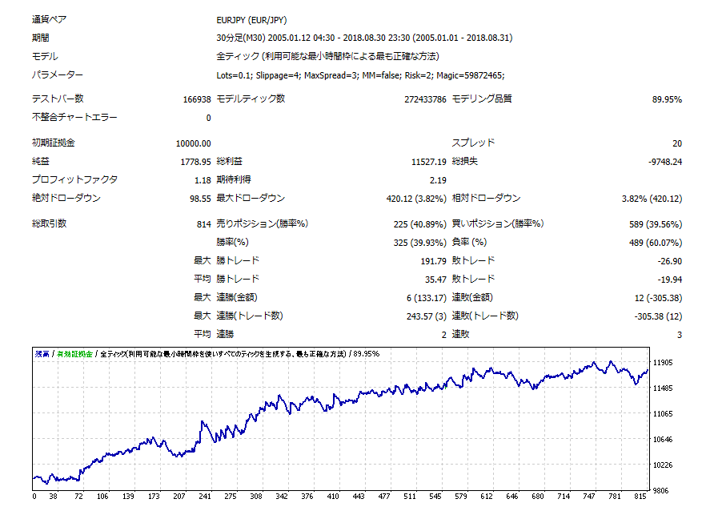Click the 不整合チャートエラー label

[74, 118]
